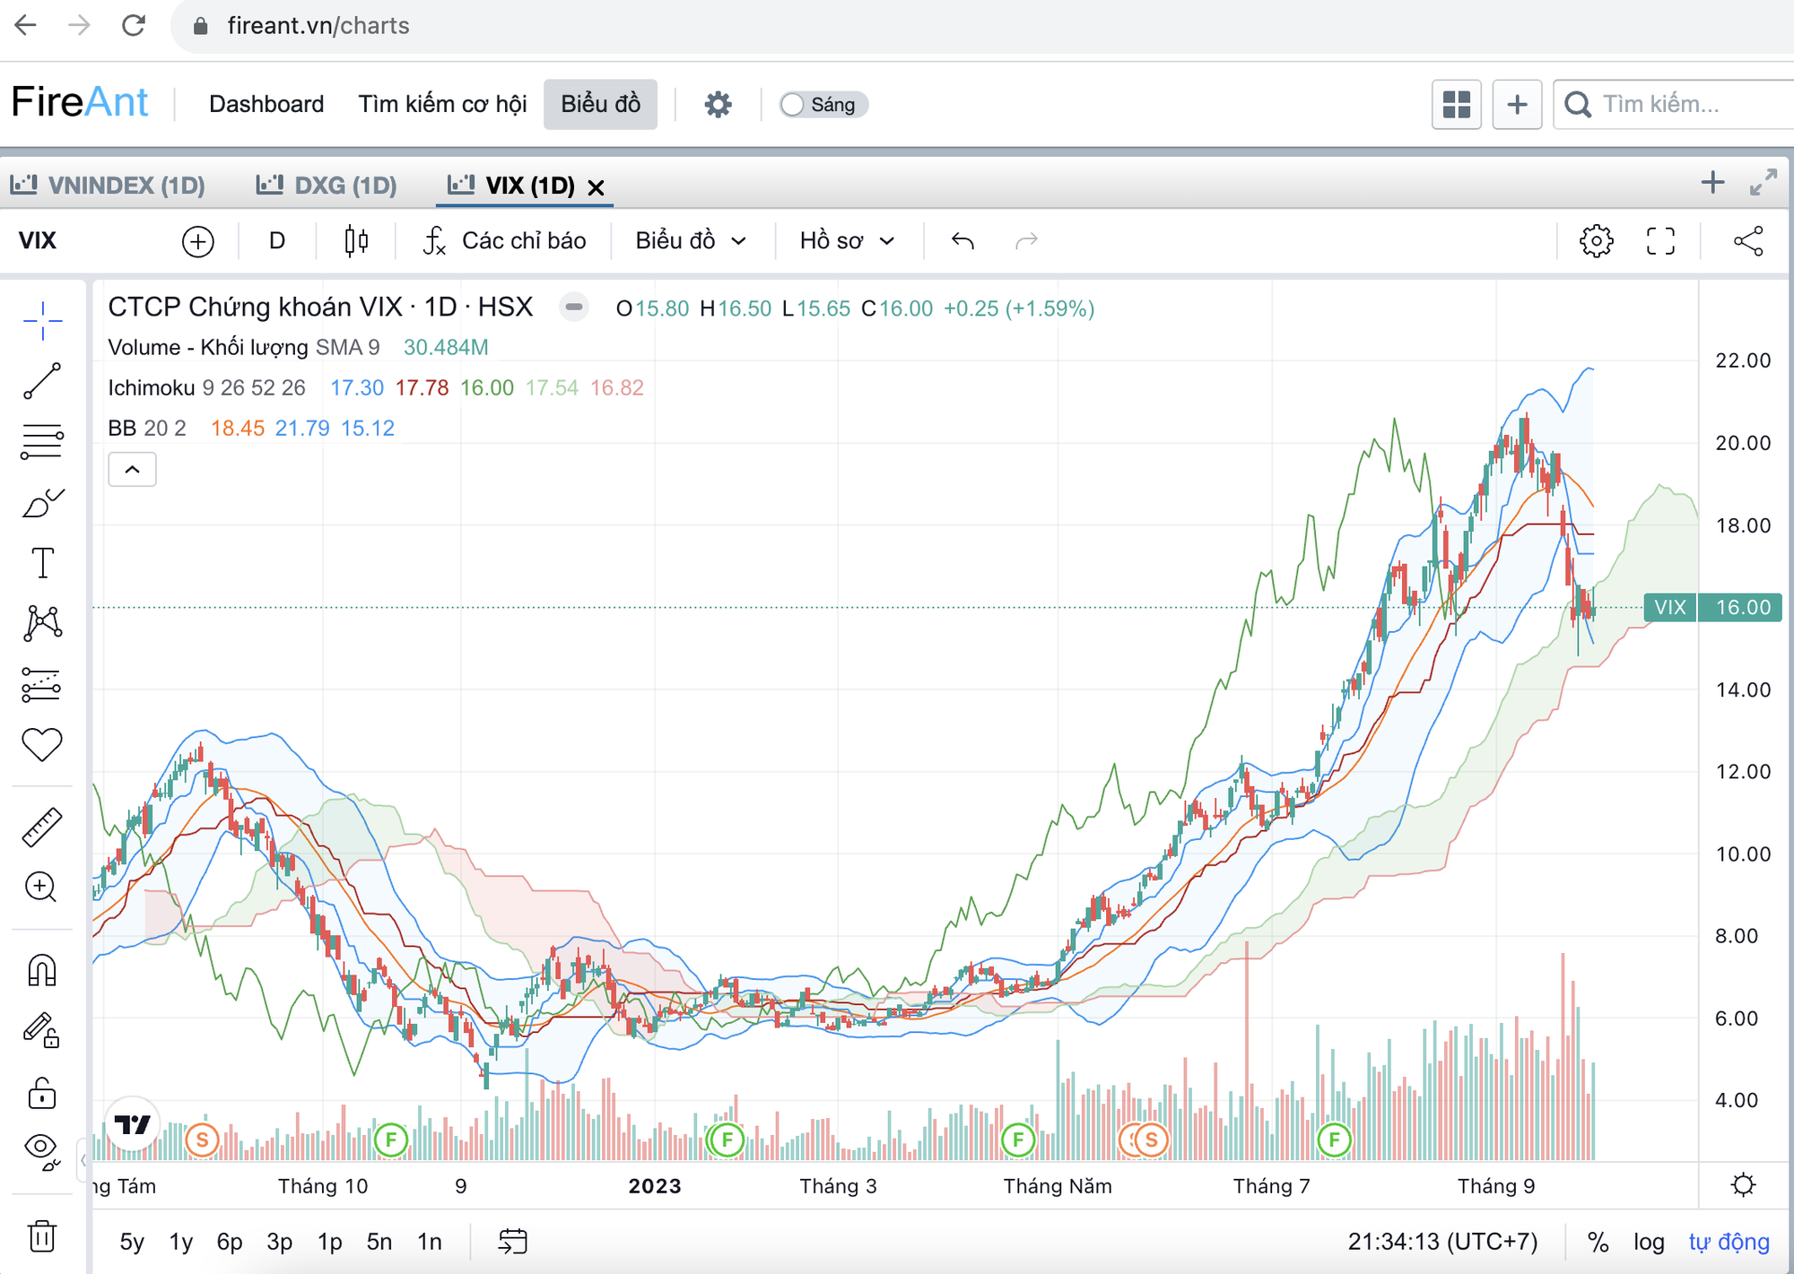Open the go to date calendar icon
1794x1274 pixels.
pos(512,1242)
